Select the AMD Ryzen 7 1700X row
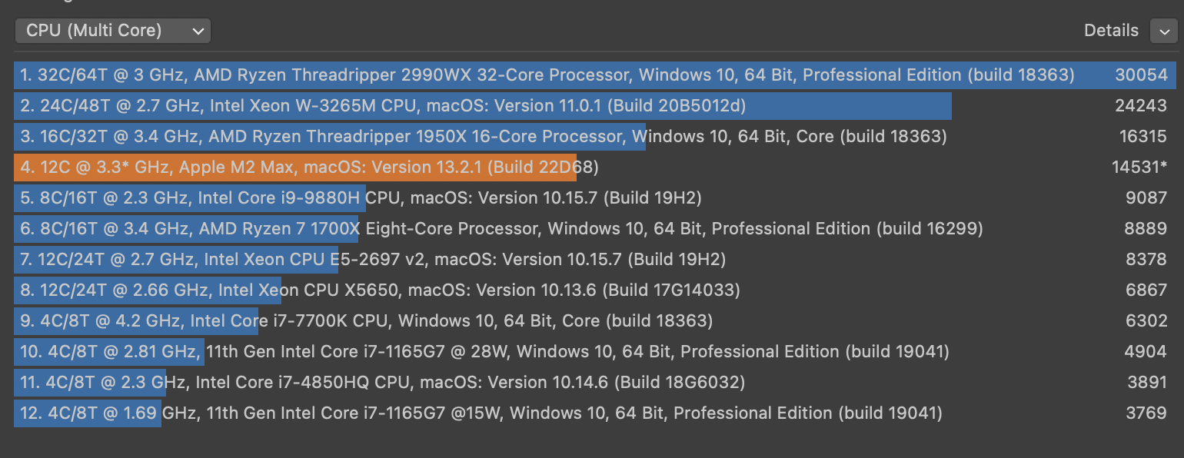 coord(595,229)
